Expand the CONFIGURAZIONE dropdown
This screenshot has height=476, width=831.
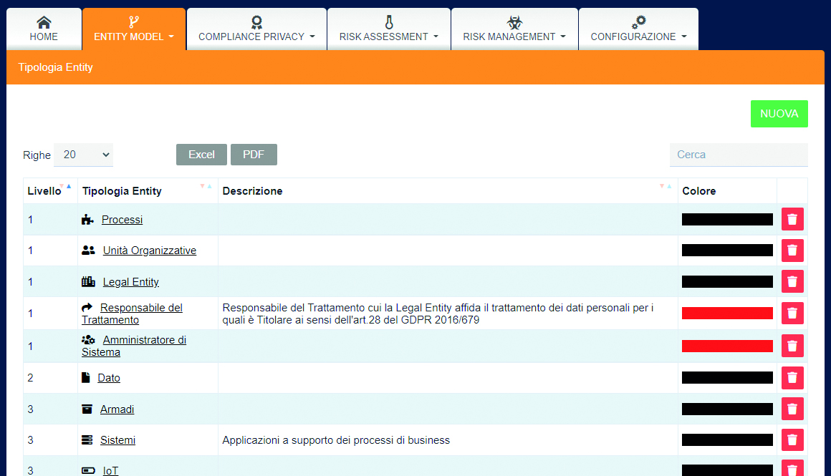point(638,29)
